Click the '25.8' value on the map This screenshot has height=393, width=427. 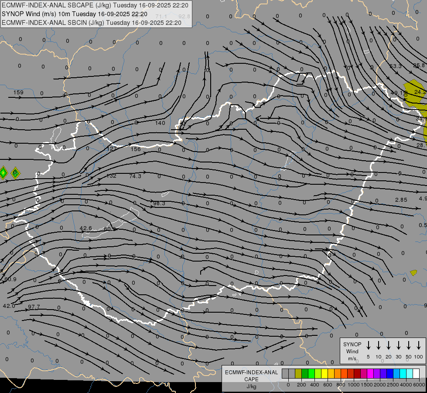[x=419, y=65]
